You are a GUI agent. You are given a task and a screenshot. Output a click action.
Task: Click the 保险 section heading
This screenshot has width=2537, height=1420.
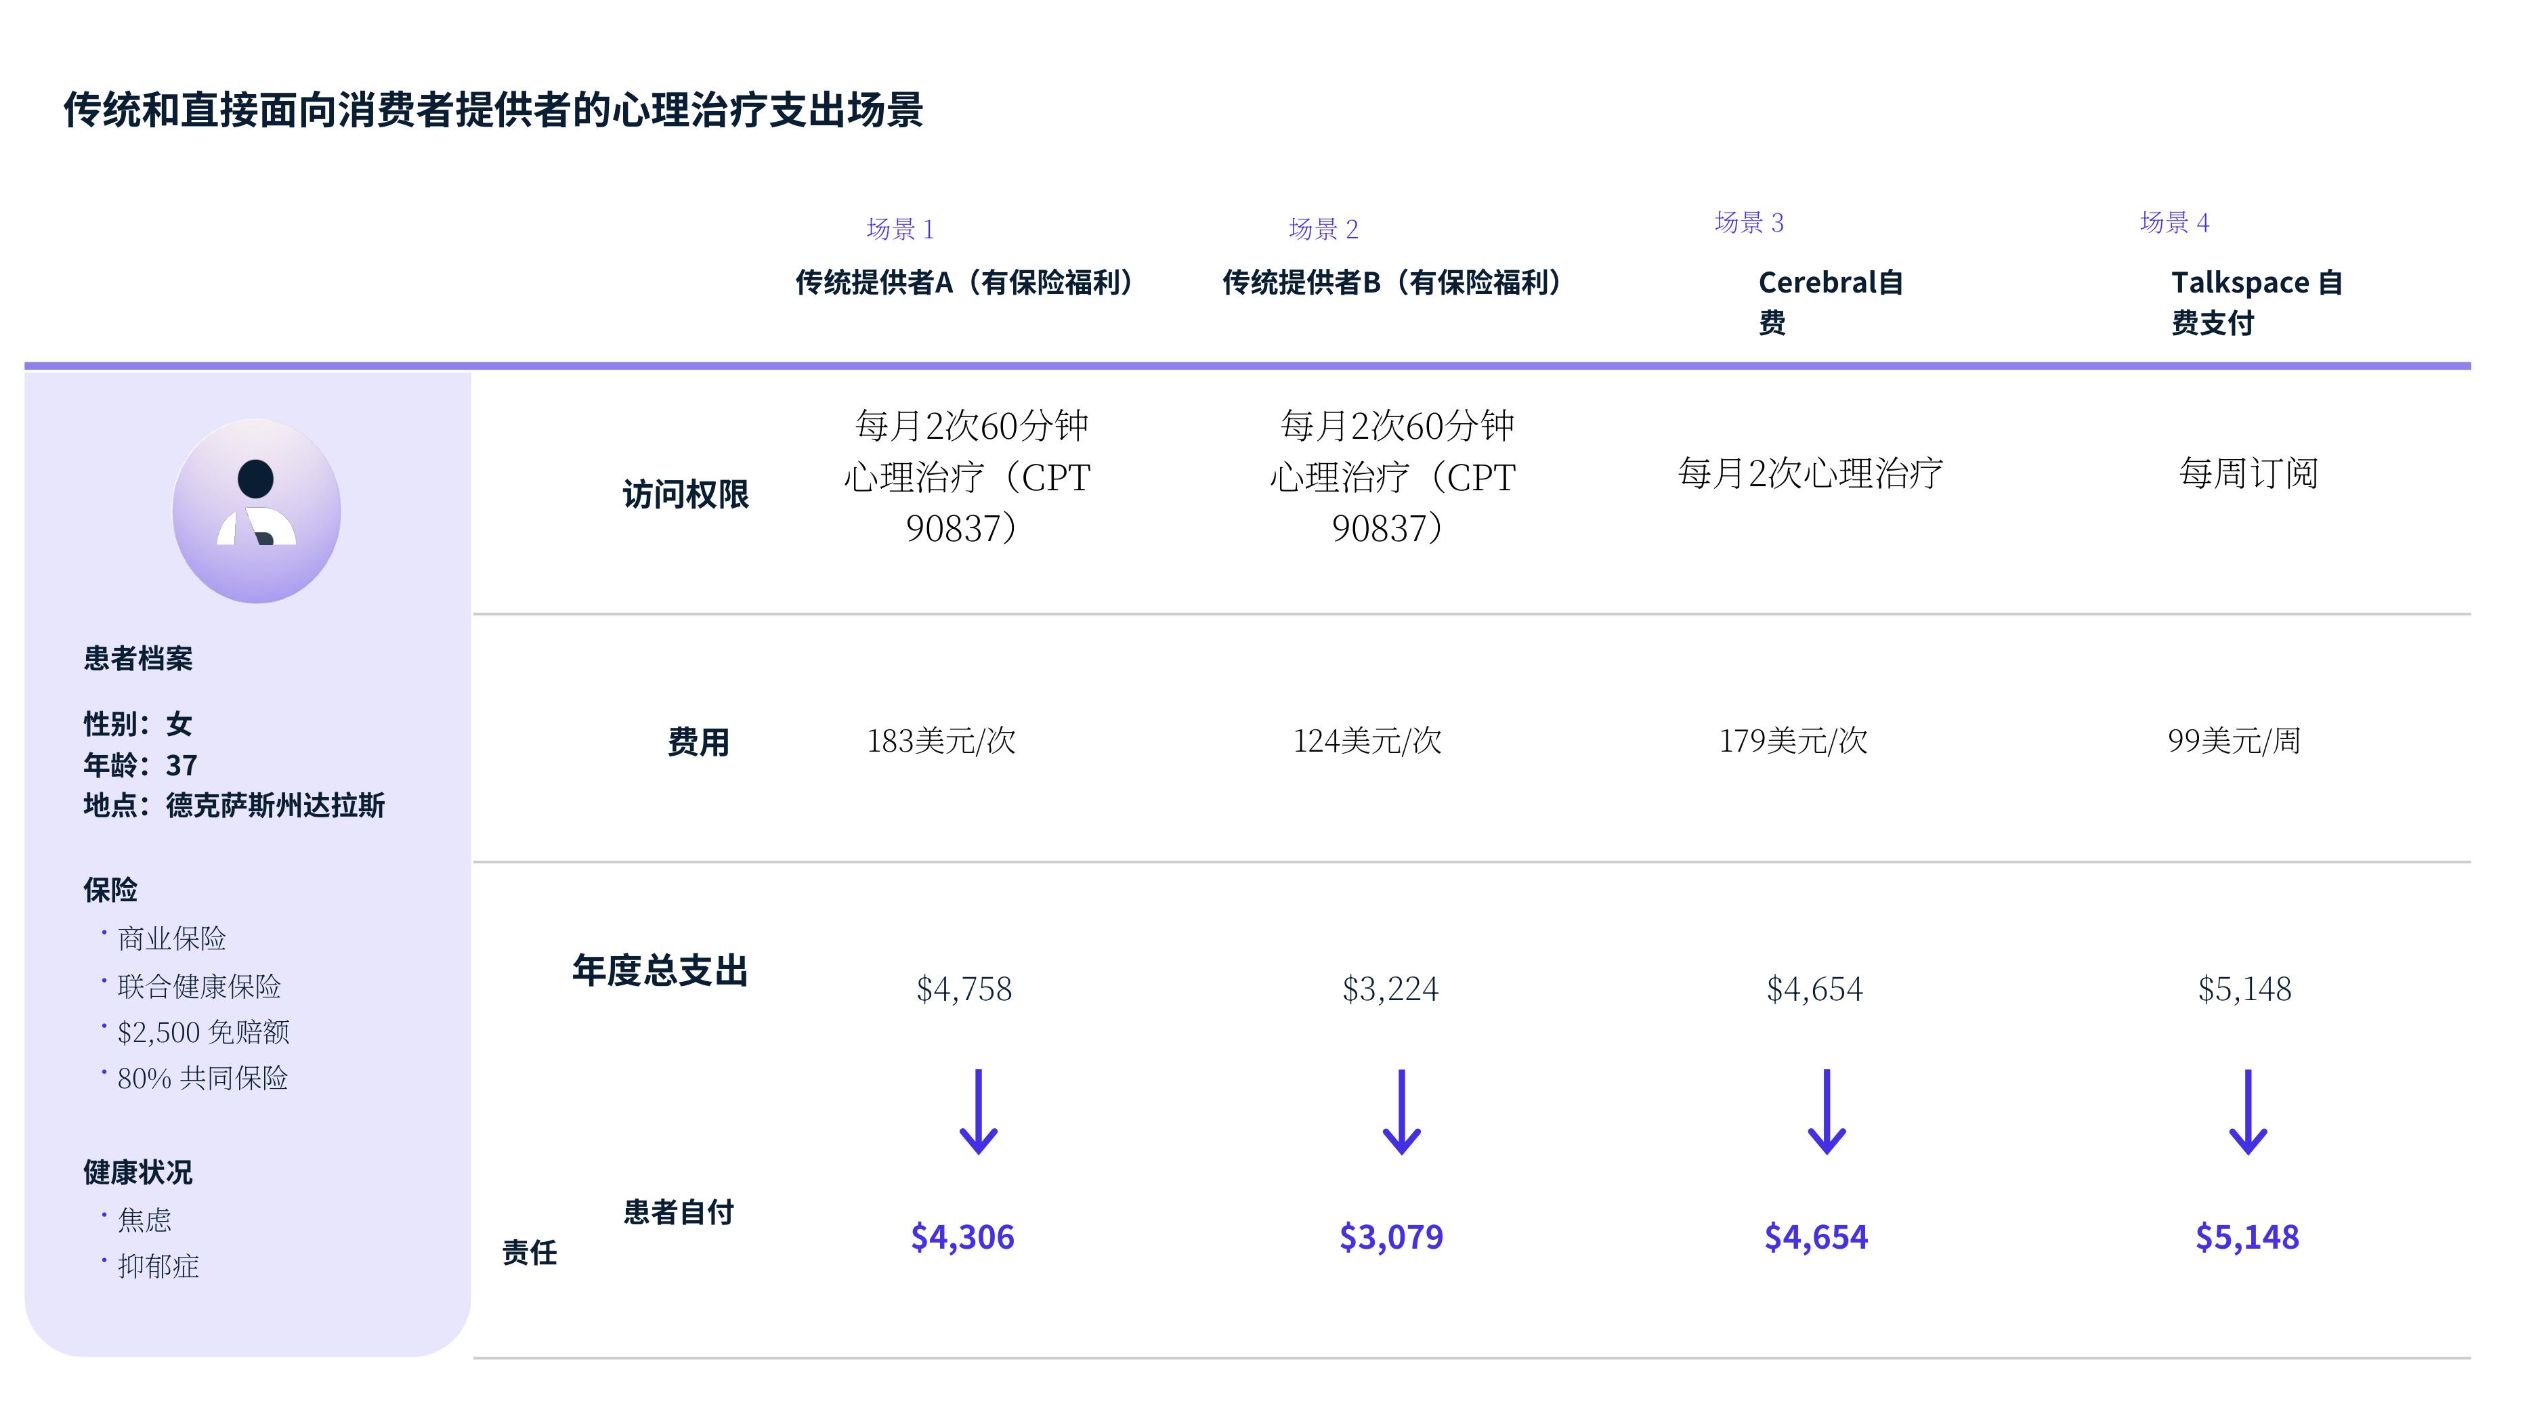tap(110, 890)
